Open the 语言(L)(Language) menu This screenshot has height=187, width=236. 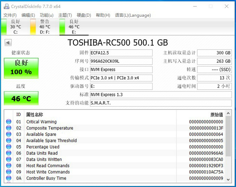click(133, 15)
